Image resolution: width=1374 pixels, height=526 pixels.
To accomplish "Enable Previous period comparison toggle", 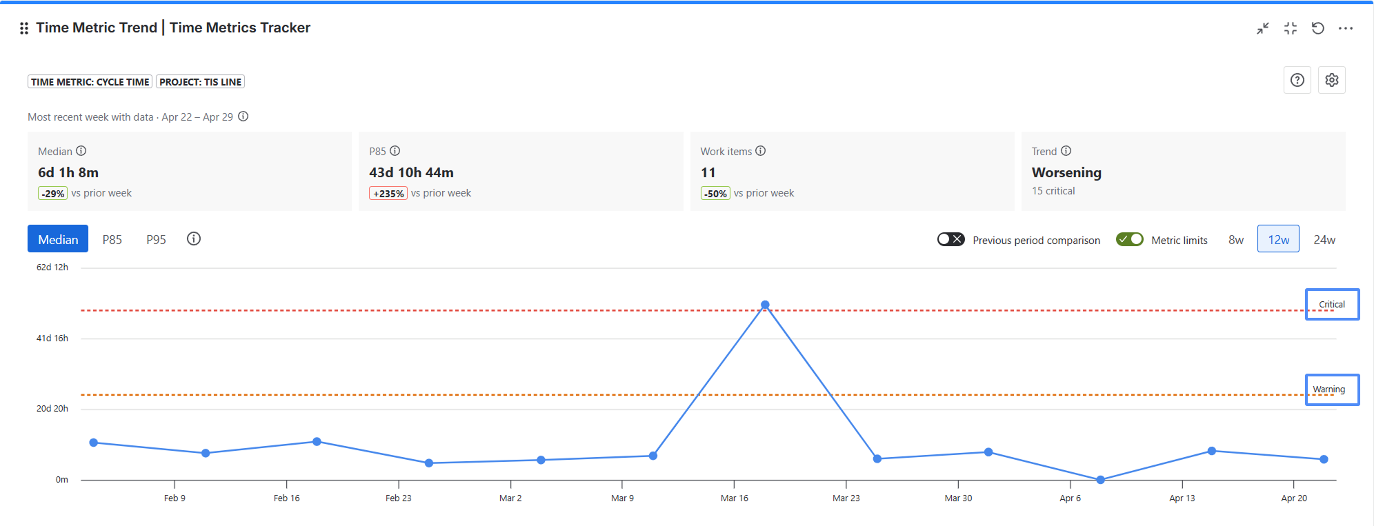I will point(950,239).
